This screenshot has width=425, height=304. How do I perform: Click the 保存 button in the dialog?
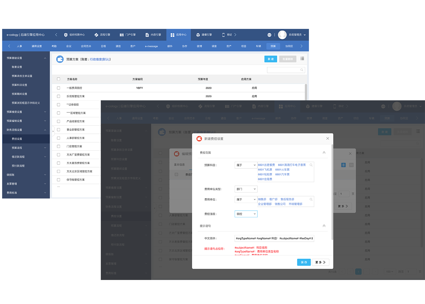click(304, 262)
